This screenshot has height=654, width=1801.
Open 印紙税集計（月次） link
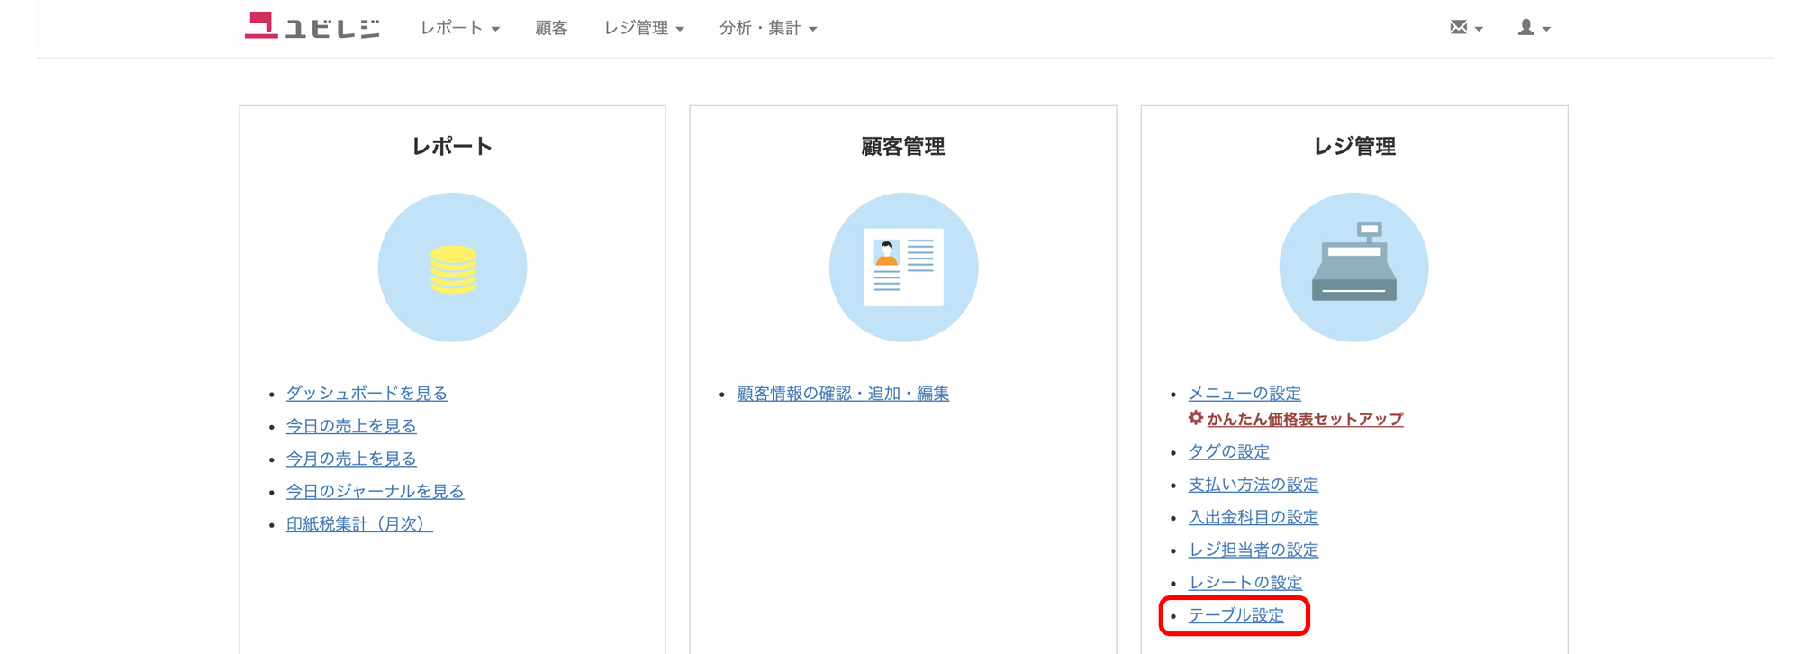click(x=359, y=524)
